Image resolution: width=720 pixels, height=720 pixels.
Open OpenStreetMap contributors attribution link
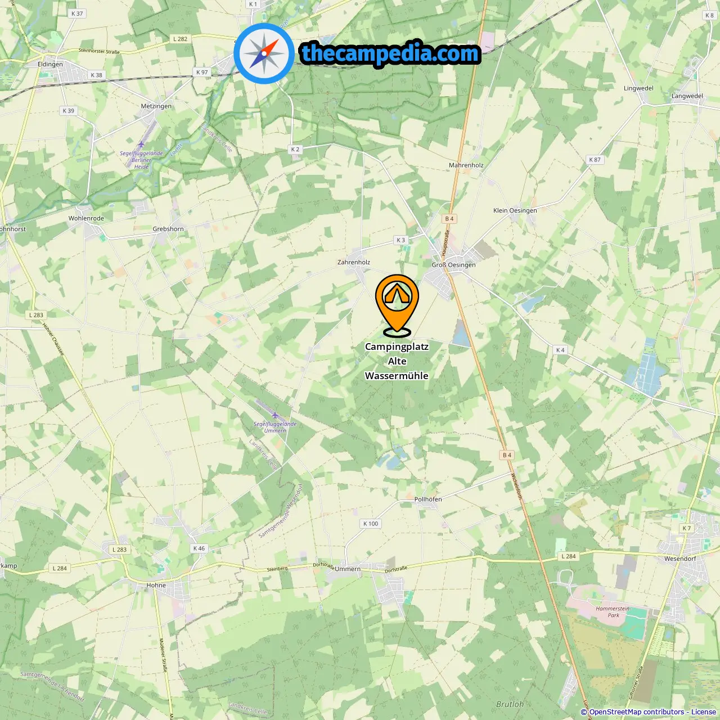pyautogui.click(x=637, y=712)
